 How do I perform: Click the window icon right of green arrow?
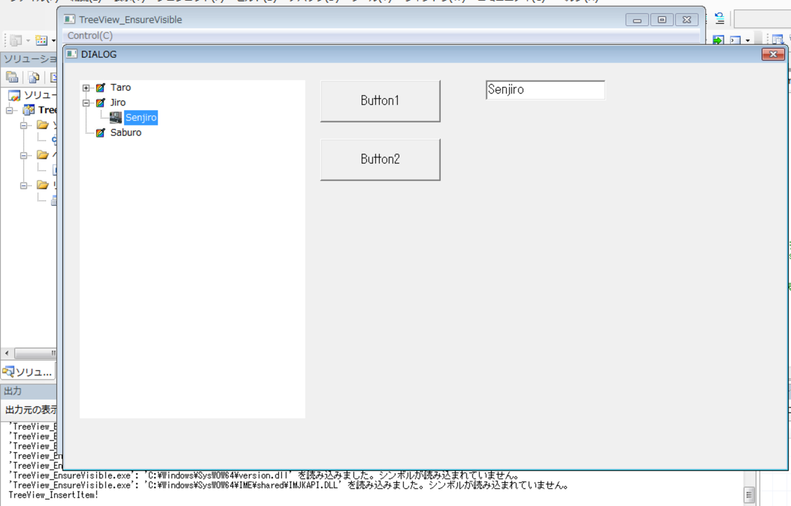735,41
